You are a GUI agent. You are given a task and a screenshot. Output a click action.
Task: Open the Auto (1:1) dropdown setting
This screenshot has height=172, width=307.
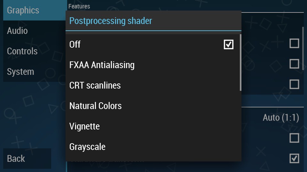(x=280, y=118)
